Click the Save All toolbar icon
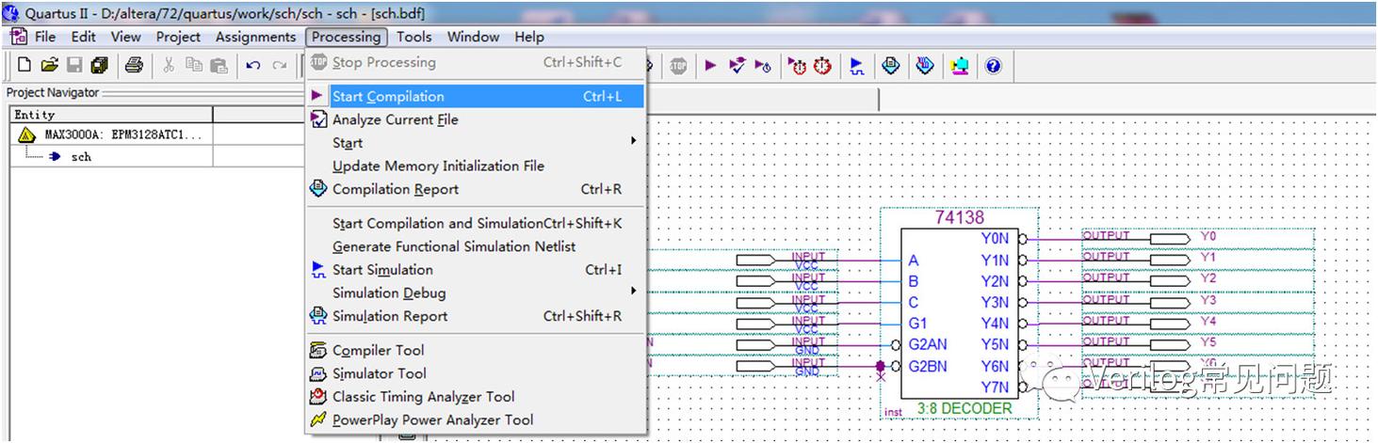Image resolution: width=1378 pixels, height=443 pixels. pyautogui.click(x=99, y=65)
